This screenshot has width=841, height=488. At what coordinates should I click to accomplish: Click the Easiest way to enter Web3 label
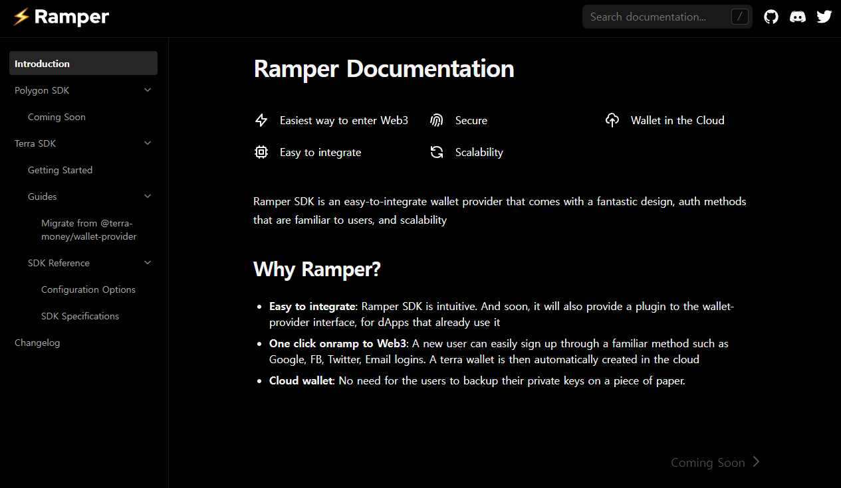coord(344,120)
